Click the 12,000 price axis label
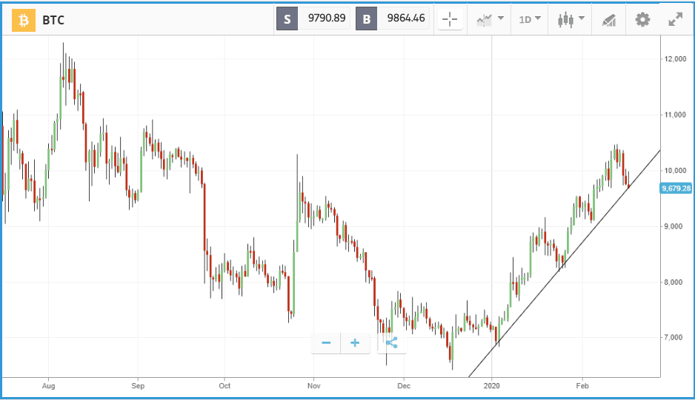Viewport: 695px width, 400px height. (x=676, y=59)
